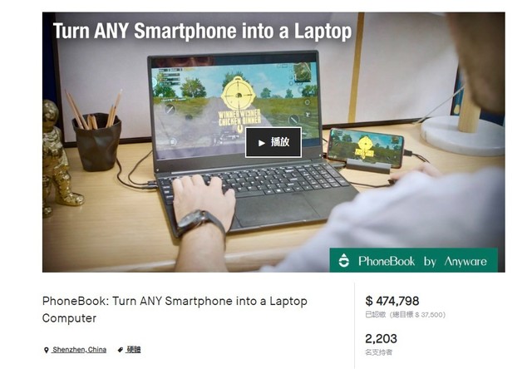Click the tag icon beside 硬體
Screen dimensions: 532x369
(x=121, y=350)
